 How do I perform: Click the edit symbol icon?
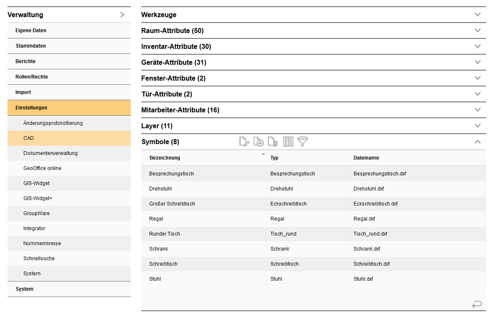click(x=244, y=142)
